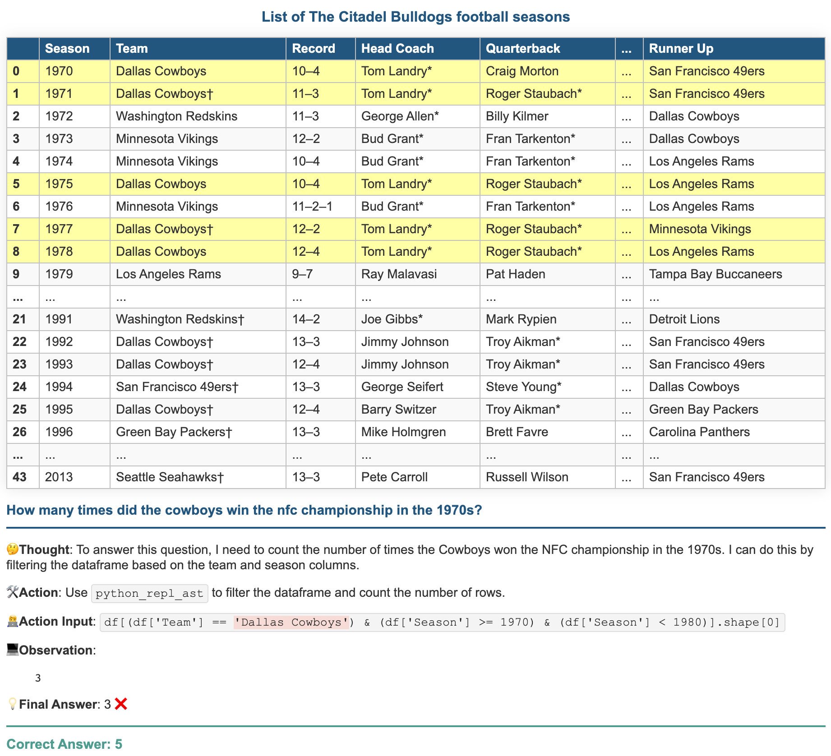The image size is (831, 756).
Task: Click 'Steve Young*' quarterback cell
Action: click(x=548, y=387)
